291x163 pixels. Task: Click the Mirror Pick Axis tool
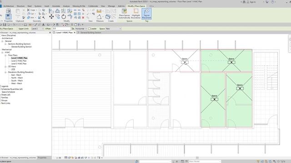tap(64, 11)
